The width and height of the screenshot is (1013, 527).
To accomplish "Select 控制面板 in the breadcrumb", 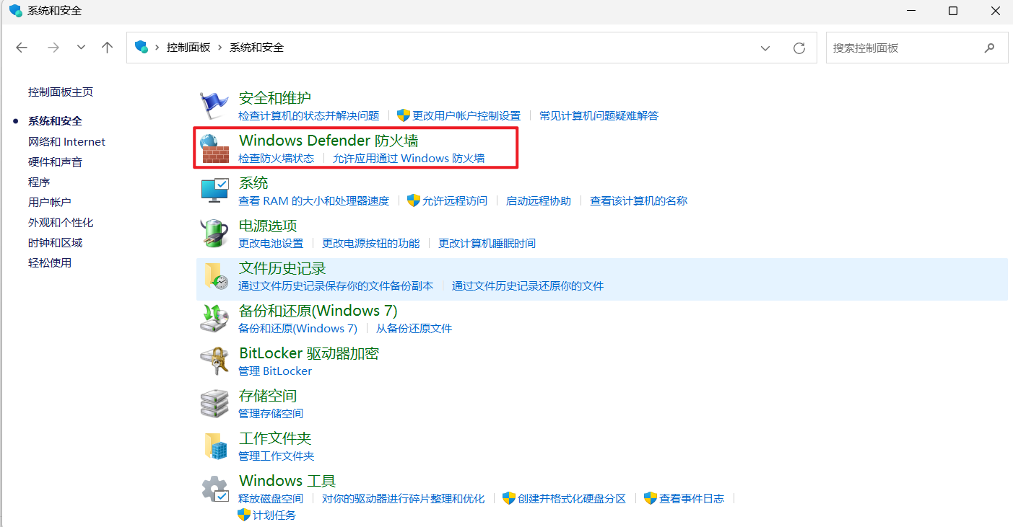I will click(x=188, y=47).
